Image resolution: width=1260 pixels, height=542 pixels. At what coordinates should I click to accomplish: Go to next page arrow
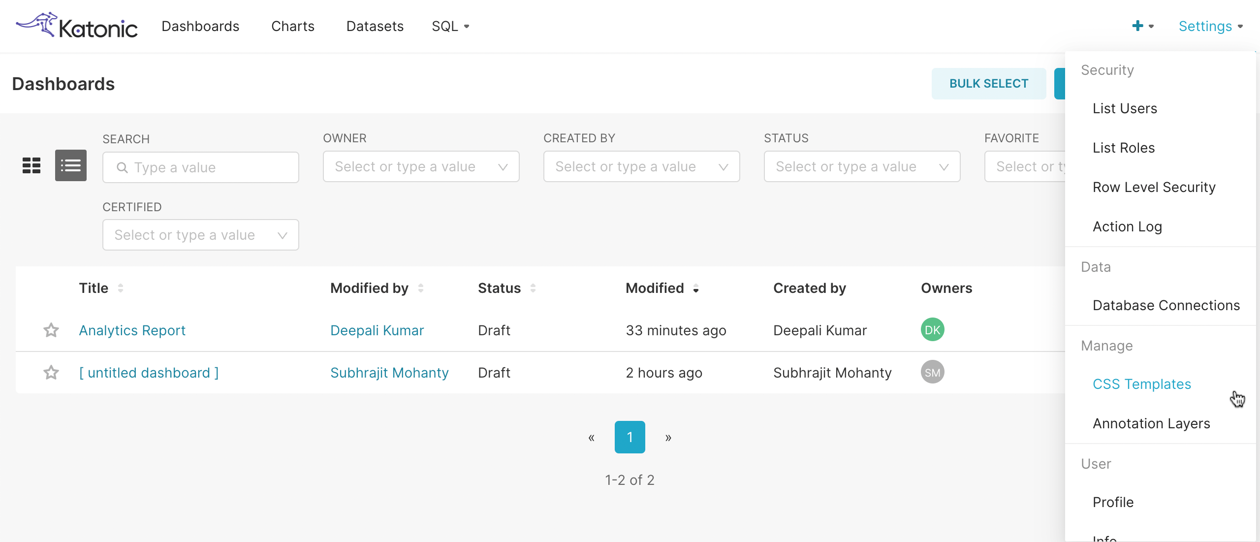pyautogui.click(x=668, y=437)
